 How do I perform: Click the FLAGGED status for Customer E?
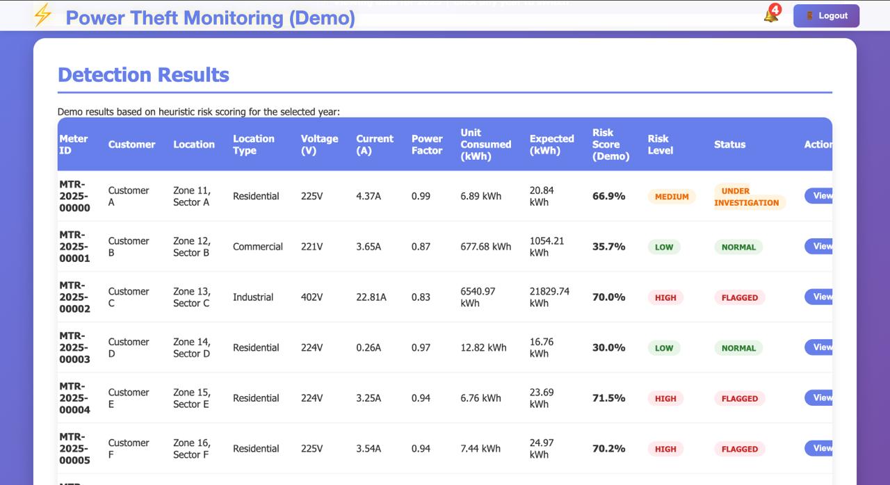pyautogui.click(x=740, y=399)
